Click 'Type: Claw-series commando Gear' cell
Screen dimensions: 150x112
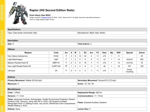point(42,33)
